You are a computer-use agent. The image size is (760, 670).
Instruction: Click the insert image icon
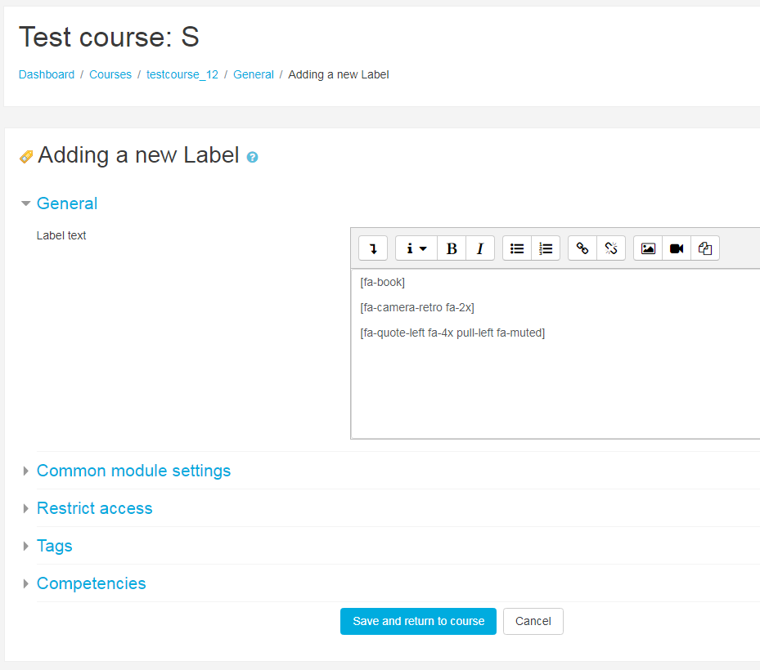pos(648,248)
